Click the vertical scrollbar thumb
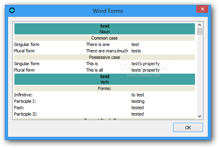The height and width of the screenshot is (148, 219). coord(200,32)
